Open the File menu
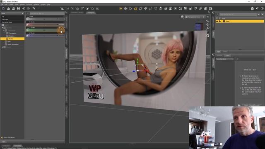The image size is (265, 149). click(x=2, y=5)
